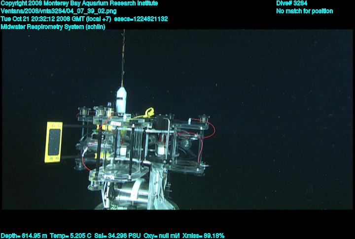Click the timestamp "Tue Oct 21 20:32:12 2008 GMT"

point(43,19)
